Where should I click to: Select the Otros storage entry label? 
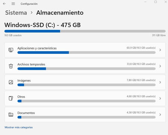[x=21, y=97]
